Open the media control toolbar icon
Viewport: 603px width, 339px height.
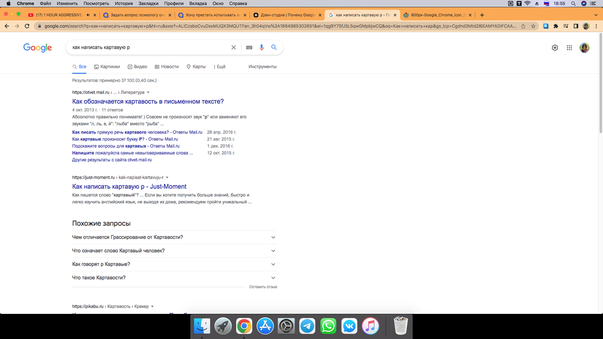coord(566,26)
